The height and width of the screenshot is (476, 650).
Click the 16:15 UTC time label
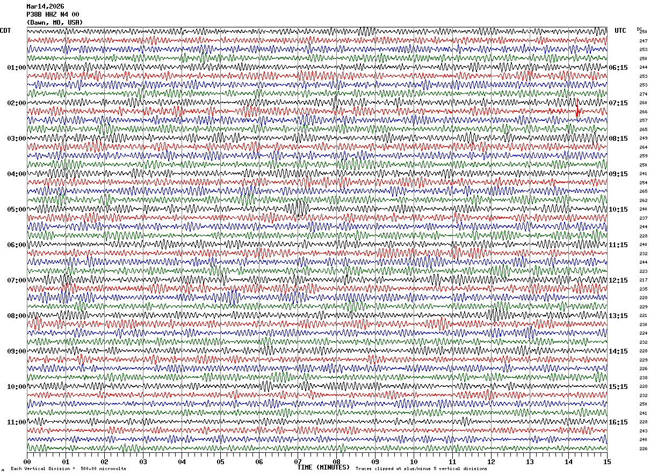click(618, 422)
